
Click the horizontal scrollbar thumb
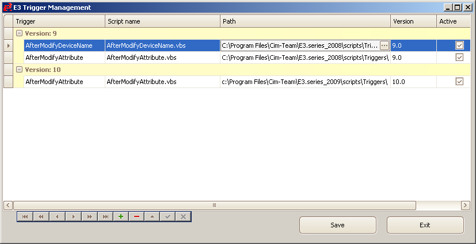214,205
